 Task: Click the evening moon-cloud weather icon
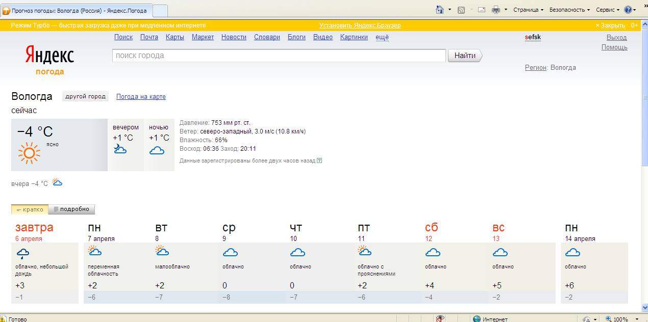click(120, 149)
